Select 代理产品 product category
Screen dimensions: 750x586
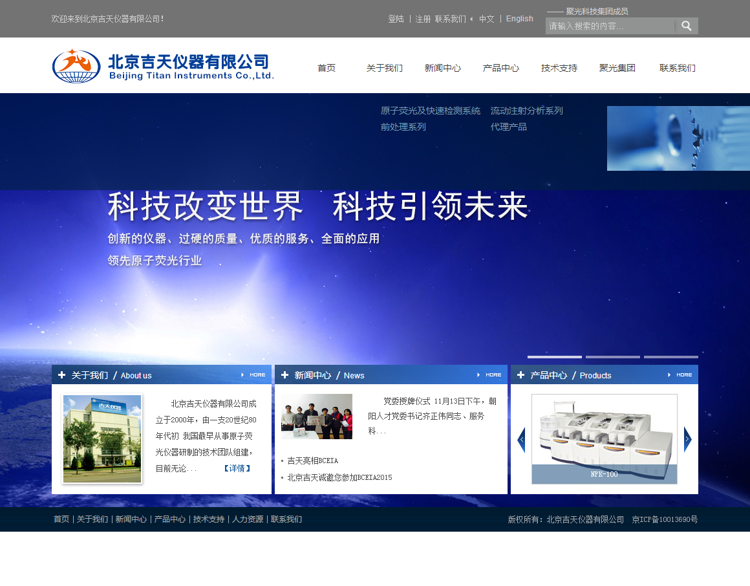(508, 127)
